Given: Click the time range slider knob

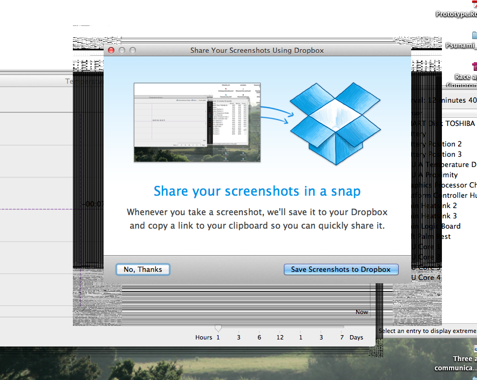Looking at the screenshot, I should click(x=218, y=328).
